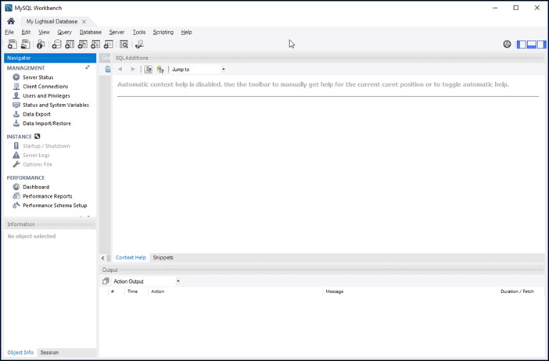Open the Database menu
The width and height of the screenshot is (549, 361).
tap(90, 32)
